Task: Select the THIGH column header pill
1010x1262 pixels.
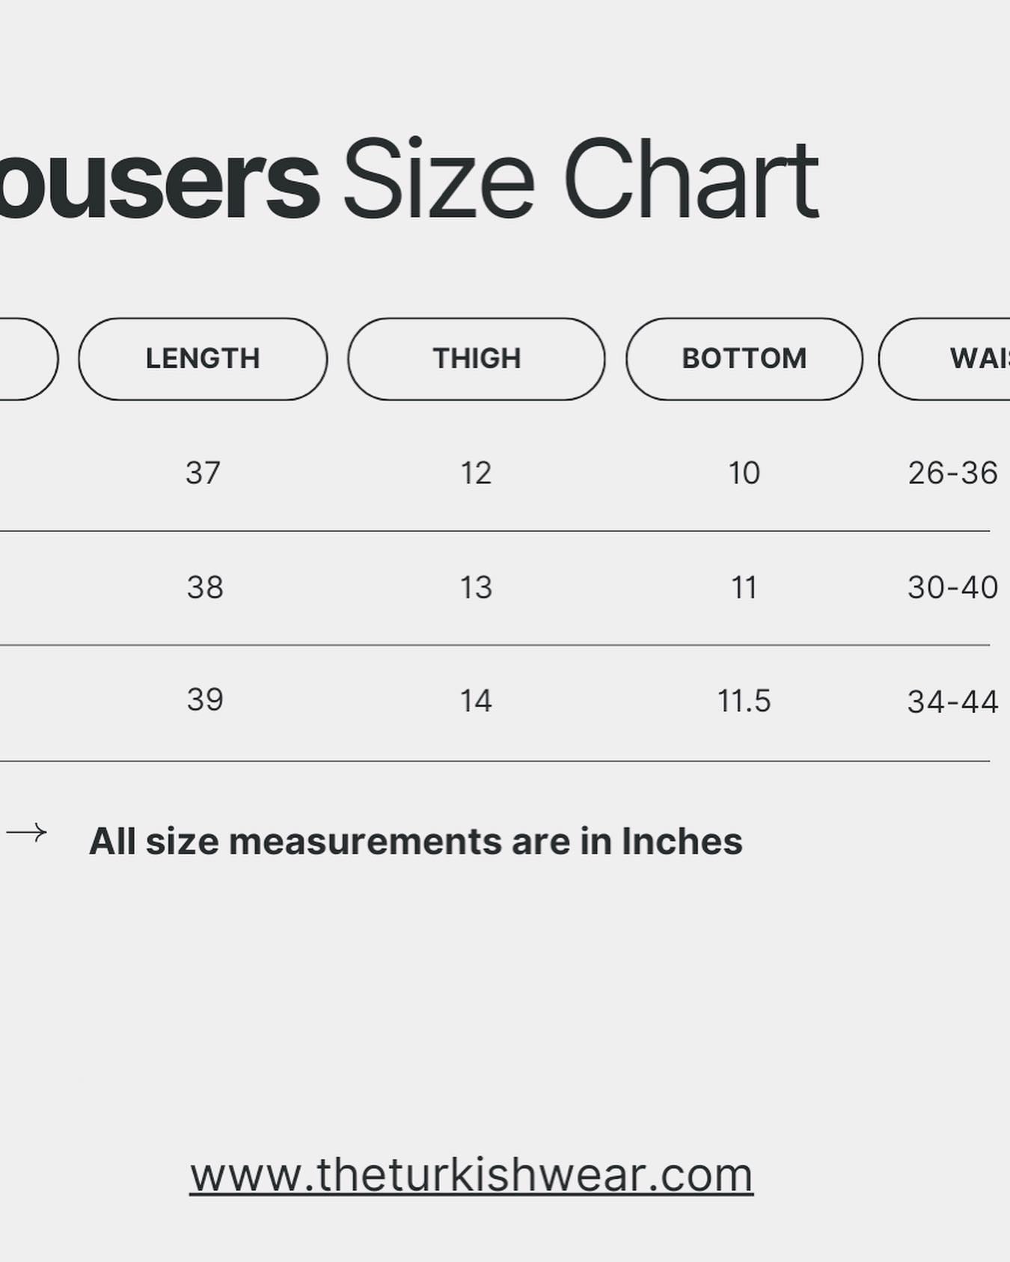Action: pyautogui.click(x=477, y=359)
